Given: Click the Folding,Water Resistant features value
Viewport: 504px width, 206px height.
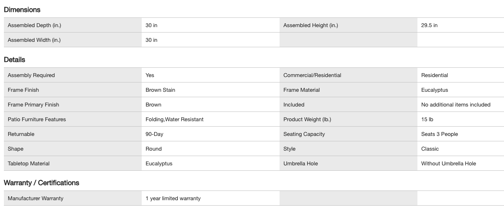Looking at the screenshot, I should point(174,120).
